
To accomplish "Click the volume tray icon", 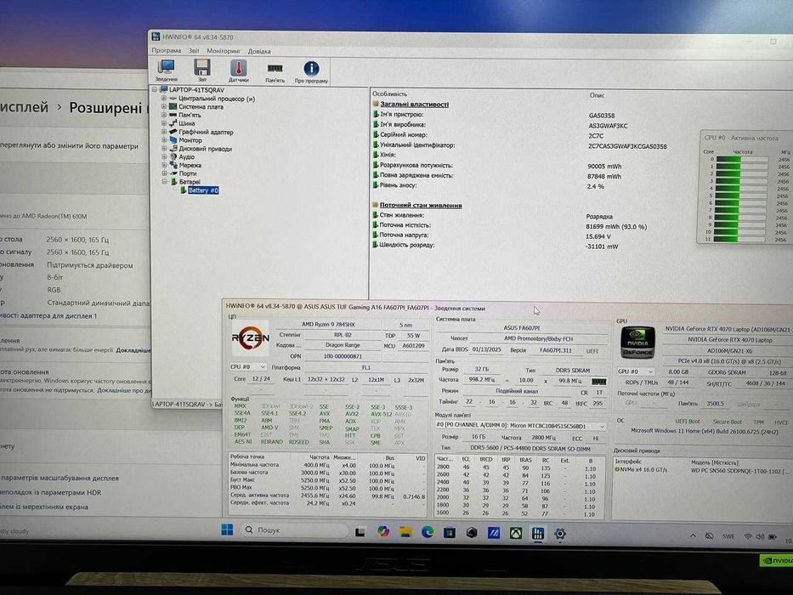I will 760,536.
